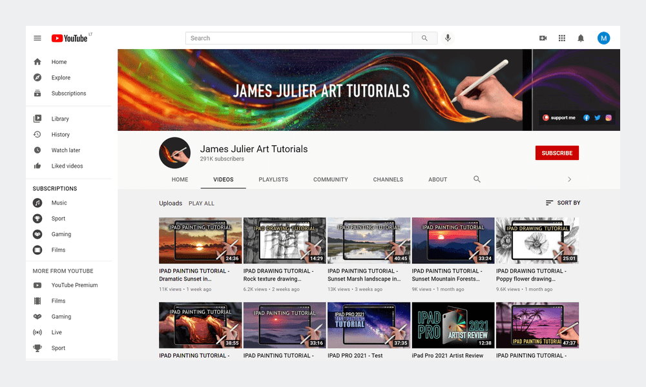Open the Sunset Marsh landscape video title
This screenshot has height=387, width=646.
pos(364,275)
